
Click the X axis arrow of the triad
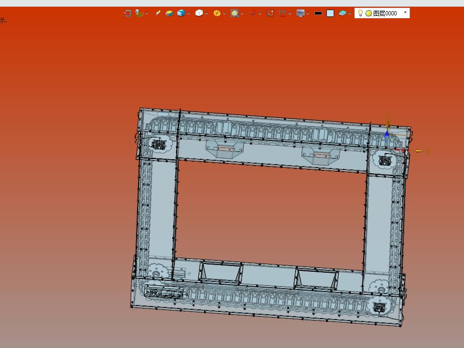pos(420,151)
